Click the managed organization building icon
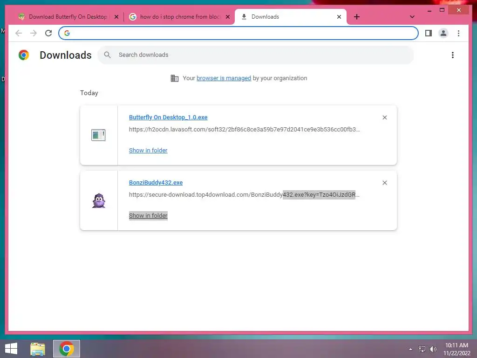Viewport: 477px width, 358px height. click(x=175, y=78)
